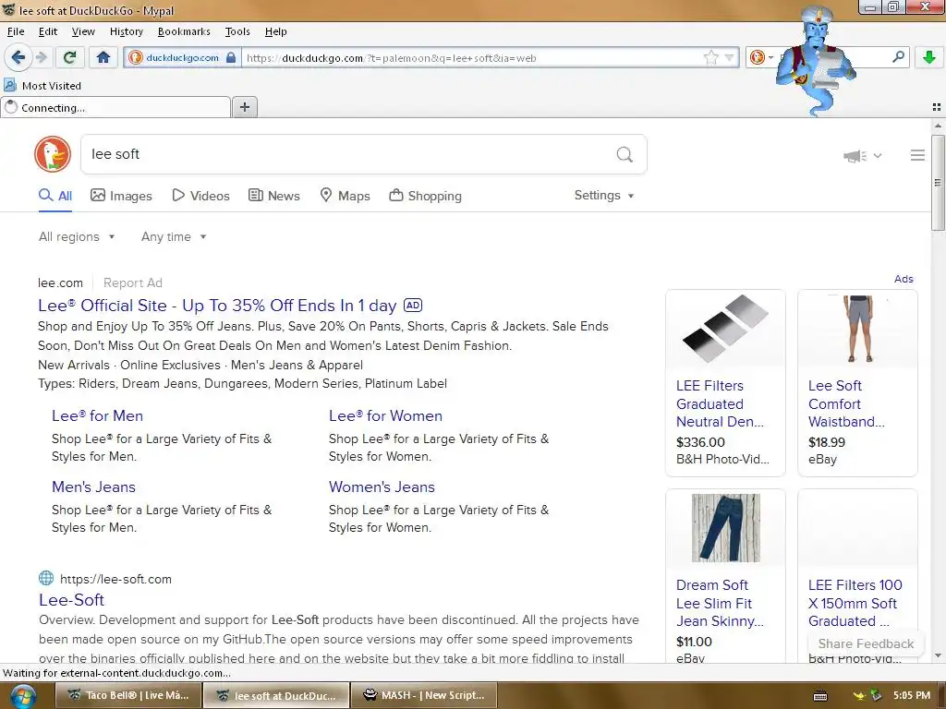Click the on-screen keyboard tray icon

click(x=820, y=696)
